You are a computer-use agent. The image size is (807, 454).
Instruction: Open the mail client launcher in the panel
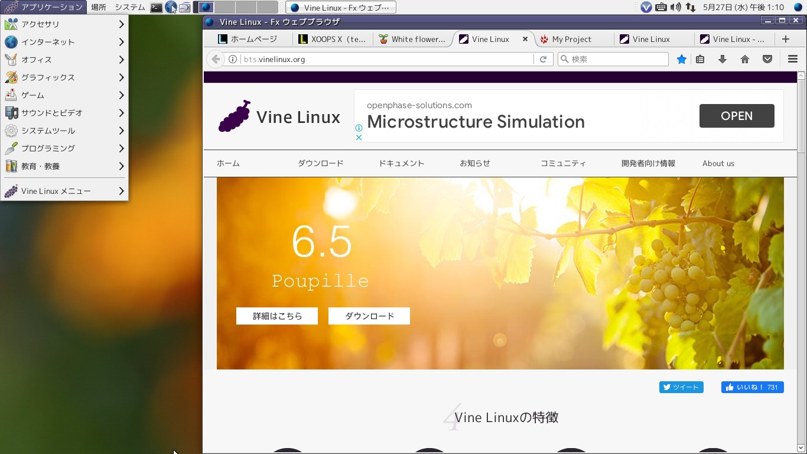pos(184,8)
